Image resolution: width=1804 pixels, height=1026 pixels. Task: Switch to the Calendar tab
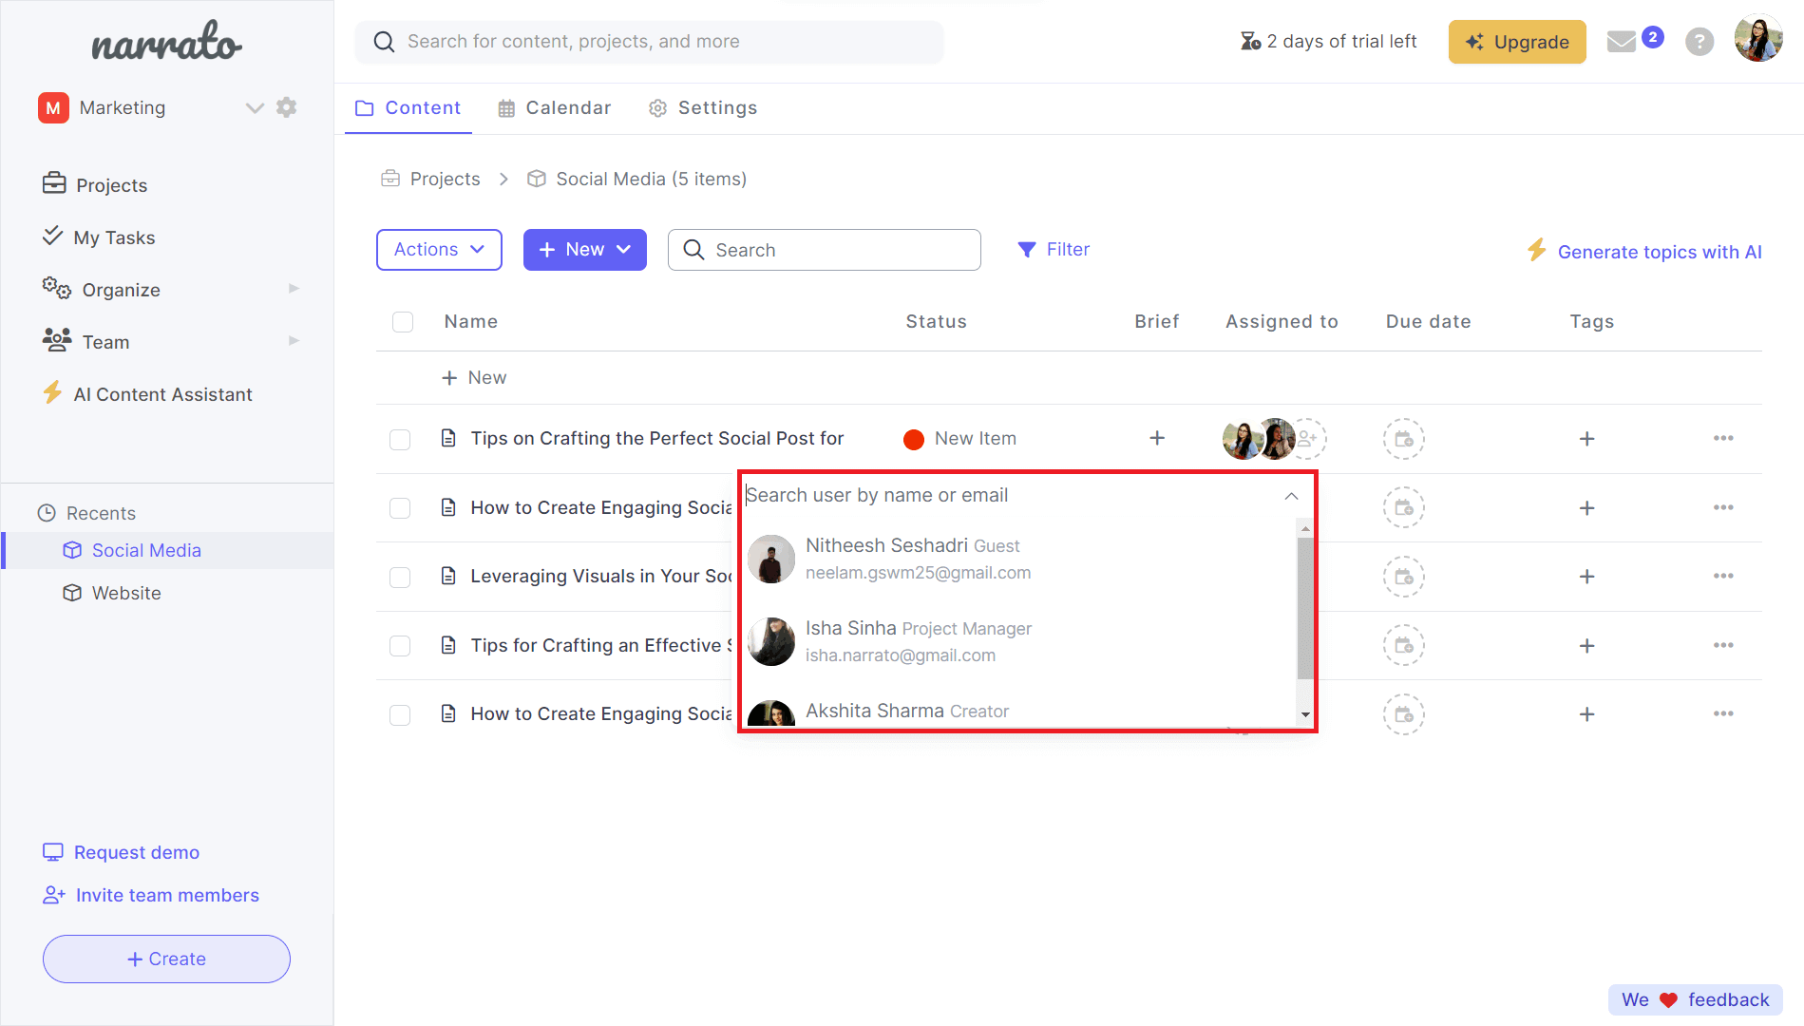555,108
